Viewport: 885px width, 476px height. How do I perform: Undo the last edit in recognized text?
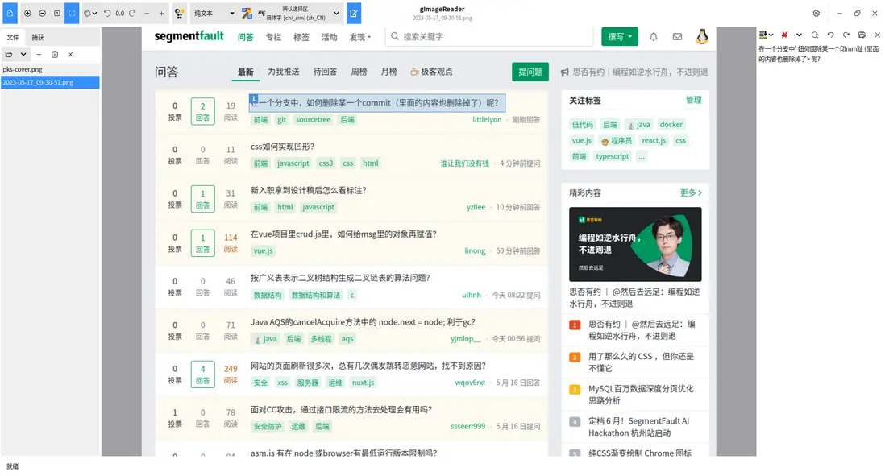tap(831, 35)
